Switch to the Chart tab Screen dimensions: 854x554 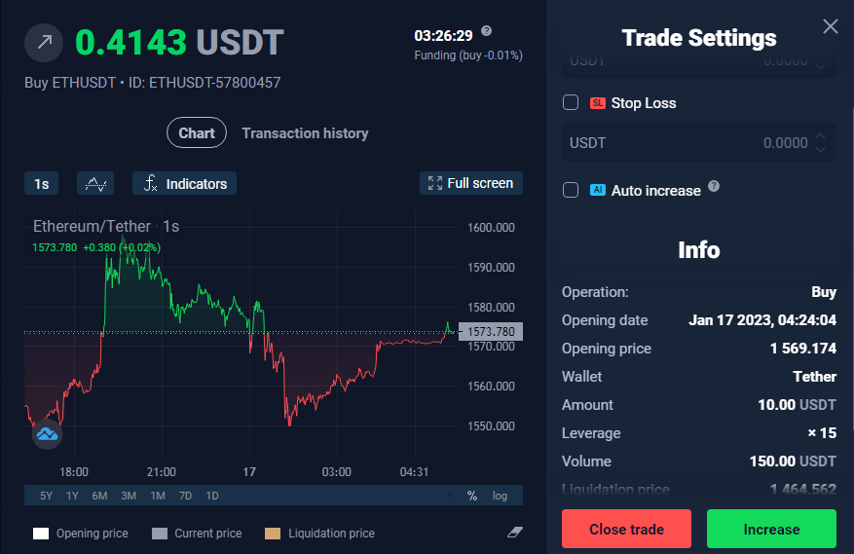coord(197,133)
